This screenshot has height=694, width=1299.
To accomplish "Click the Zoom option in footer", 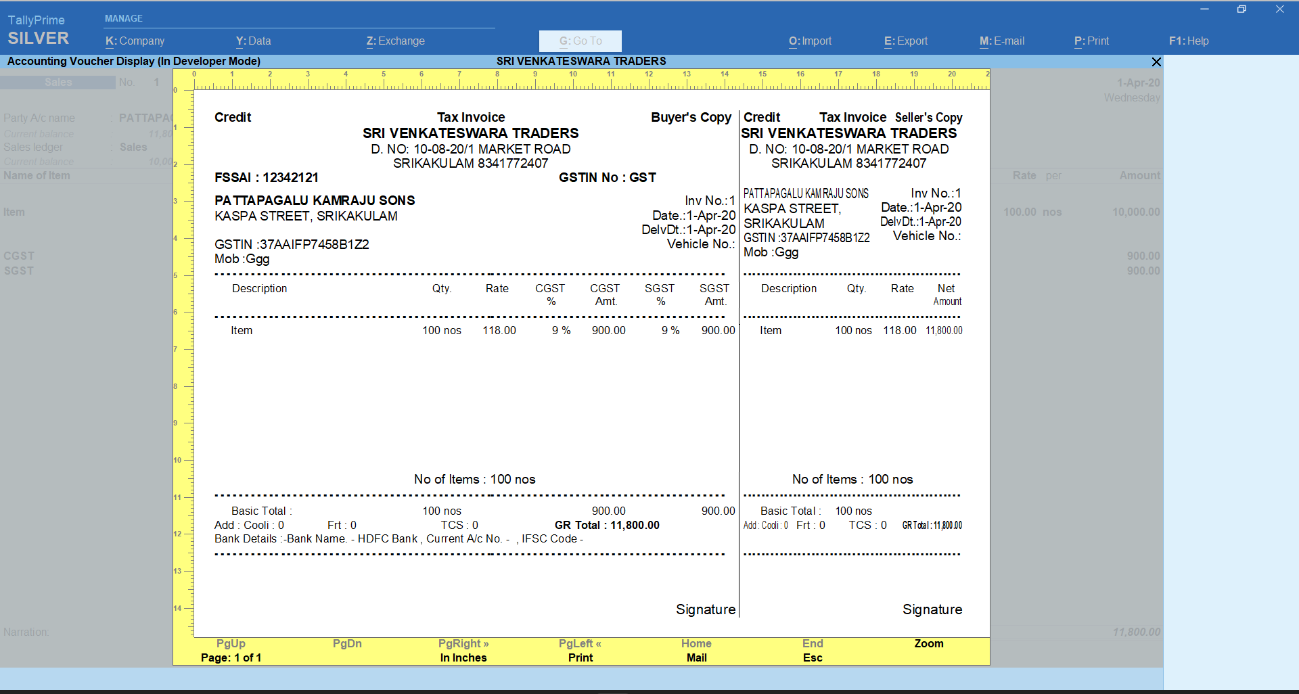I will (x=929, y=643).
